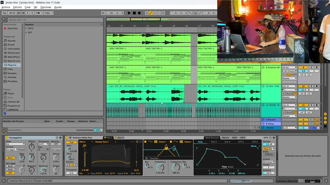Open Packs in Places

tap(11, 94)
